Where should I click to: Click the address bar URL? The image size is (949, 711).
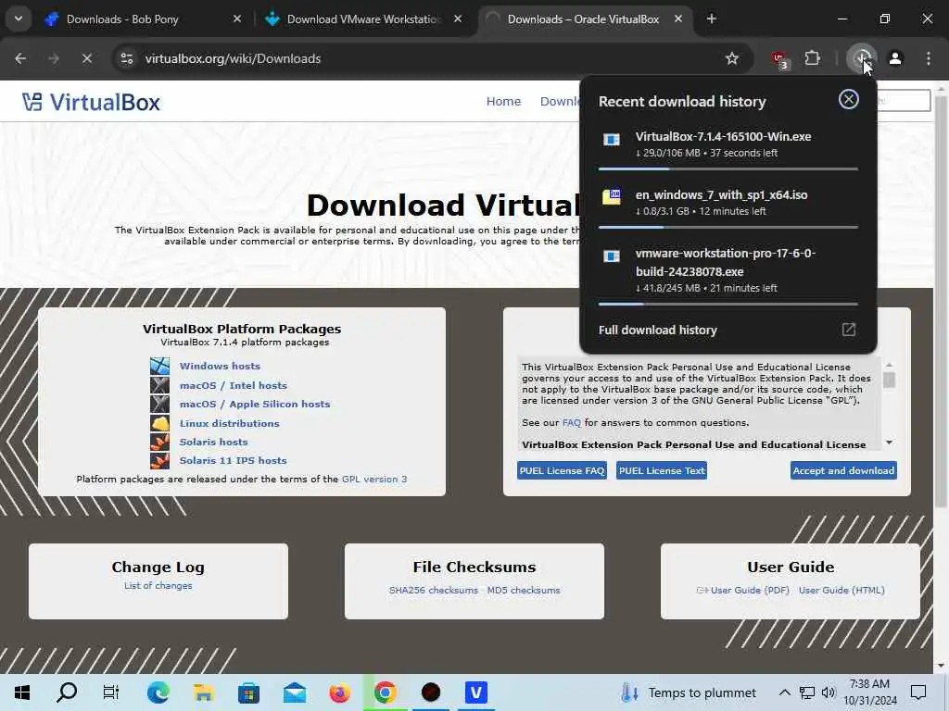233,58
